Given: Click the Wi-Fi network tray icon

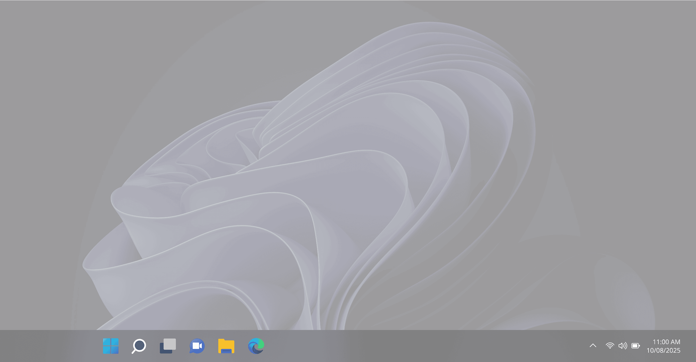Looking at the screenshot, I should [610, 345].
